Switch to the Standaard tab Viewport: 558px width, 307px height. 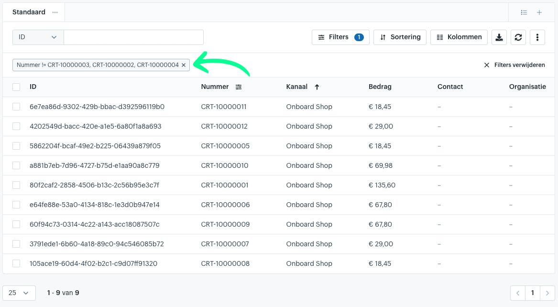click(29, 12)
